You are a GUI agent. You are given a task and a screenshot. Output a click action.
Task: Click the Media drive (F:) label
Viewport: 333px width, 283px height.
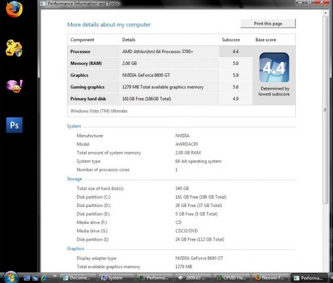(x=92, y=222)
